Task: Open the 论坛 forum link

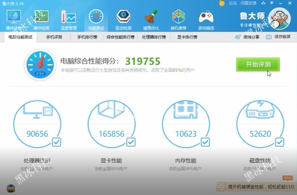Action: pos(232,3)
